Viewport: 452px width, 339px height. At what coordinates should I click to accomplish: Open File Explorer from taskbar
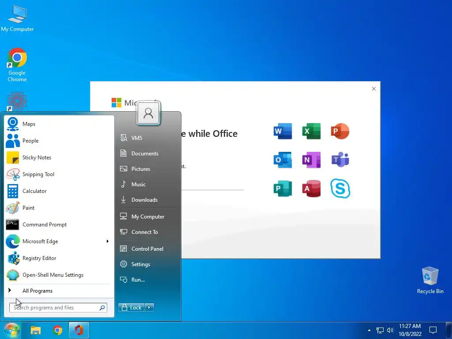36,330
